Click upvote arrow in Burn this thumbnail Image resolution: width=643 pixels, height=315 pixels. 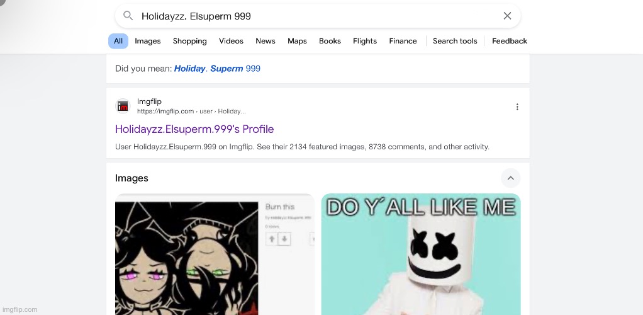point(272,239)
